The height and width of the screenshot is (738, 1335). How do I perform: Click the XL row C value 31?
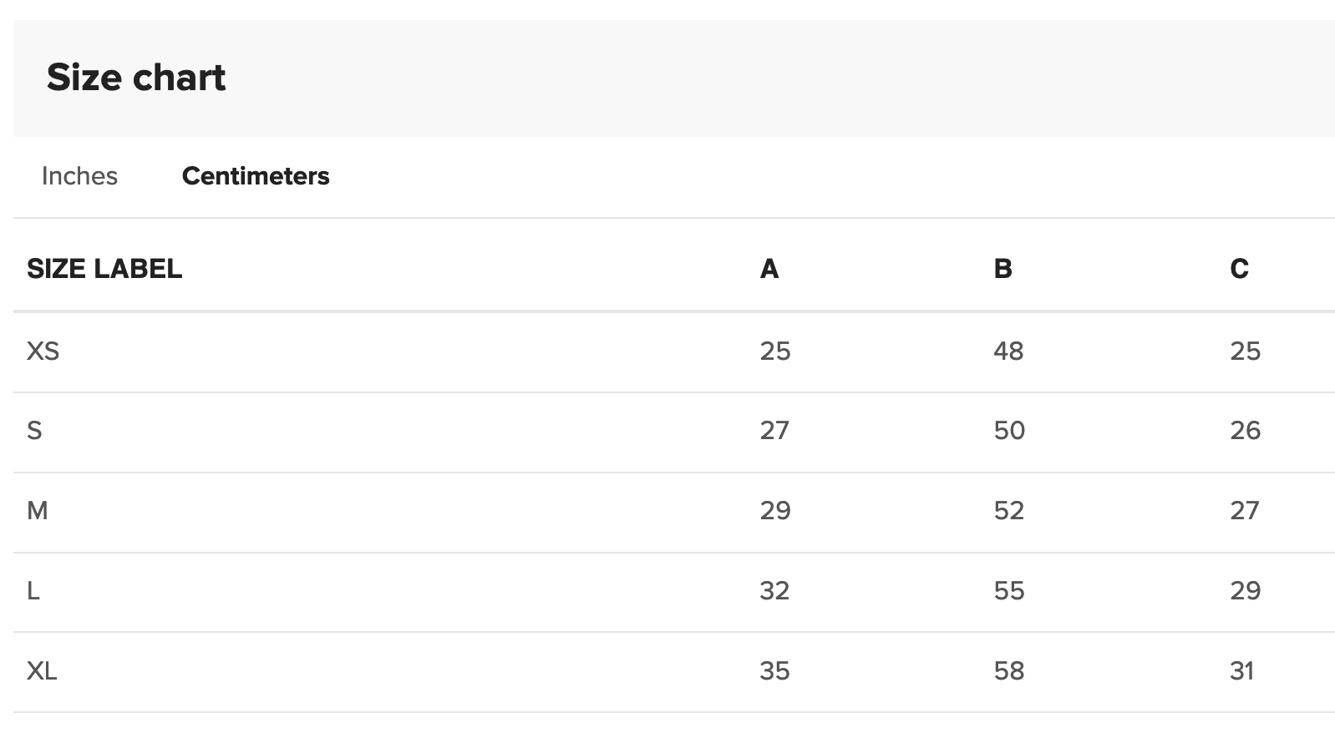(1241, 671)
